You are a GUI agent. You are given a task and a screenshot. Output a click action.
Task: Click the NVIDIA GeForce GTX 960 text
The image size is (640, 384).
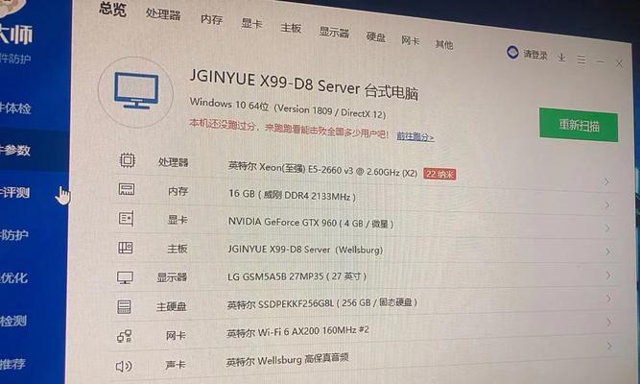pos(311,223)
